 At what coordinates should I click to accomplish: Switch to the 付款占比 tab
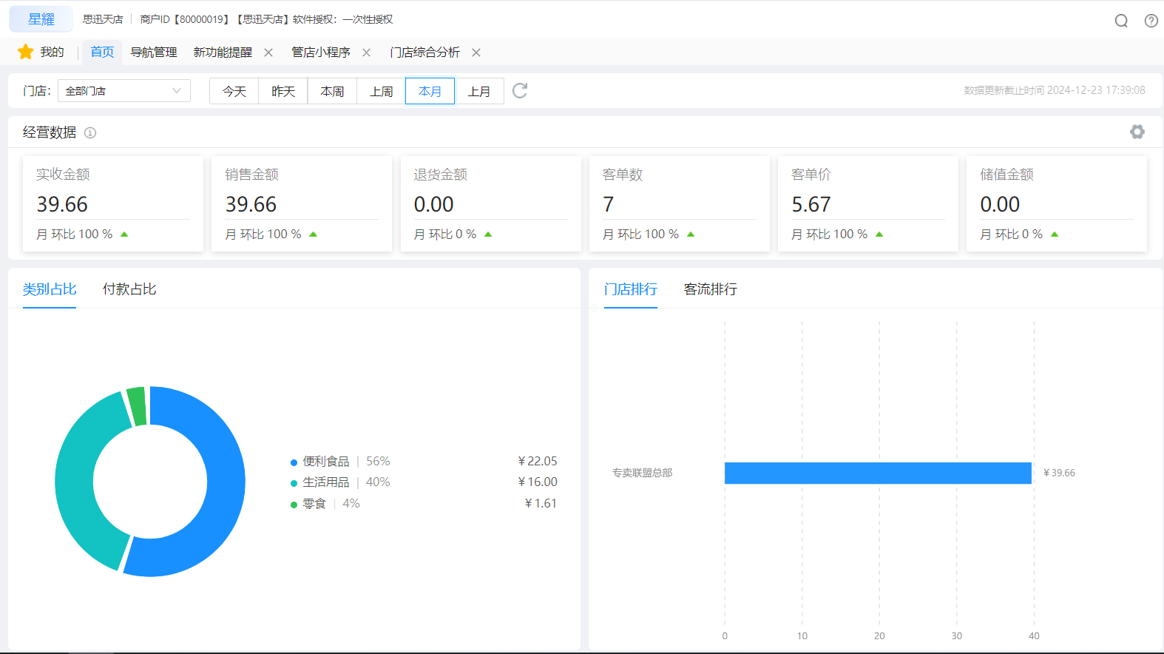point(129,289)
